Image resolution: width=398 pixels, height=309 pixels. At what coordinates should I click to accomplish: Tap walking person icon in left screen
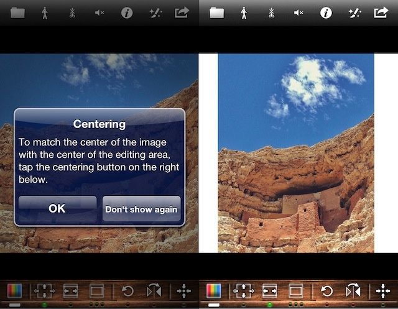pyautogui.click(x=45, y=13)
